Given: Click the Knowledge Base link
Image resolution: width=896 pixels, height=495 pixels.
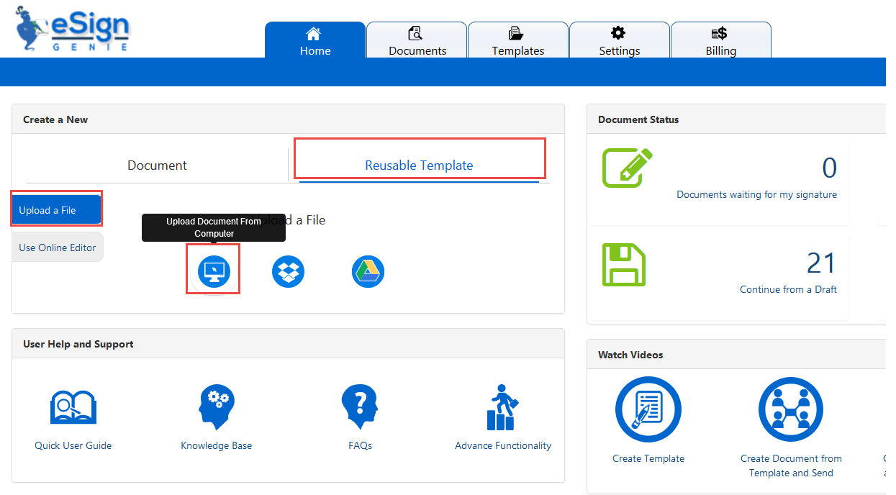Looking at the screenshot, I should pyautogui.click(x=217, y=445).
